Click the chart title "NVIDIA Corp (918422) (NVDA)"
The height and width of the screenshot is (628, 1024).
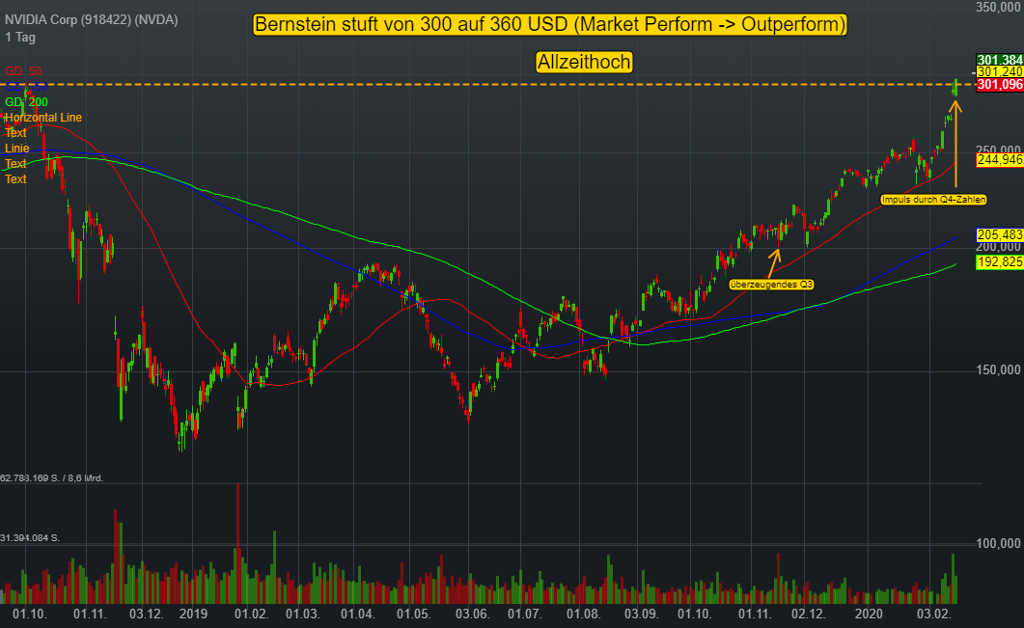click(x=92, y=20)
